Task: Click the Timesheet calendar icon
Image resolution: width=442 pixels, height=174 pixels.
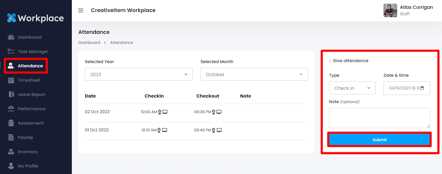Action: pos(11,80)
